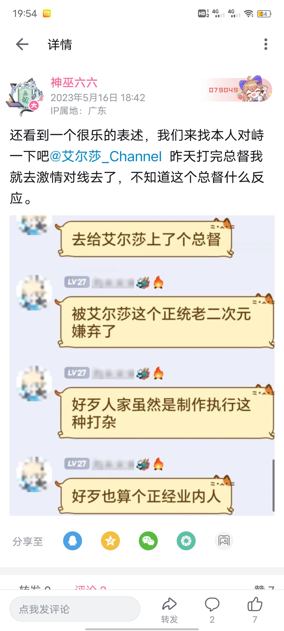Tap the mail notification icon in status bar
Screen dimensions: 284x631
click(47, 13)
